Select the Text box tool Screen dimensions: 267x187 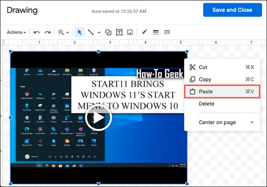tap(119, 32)
